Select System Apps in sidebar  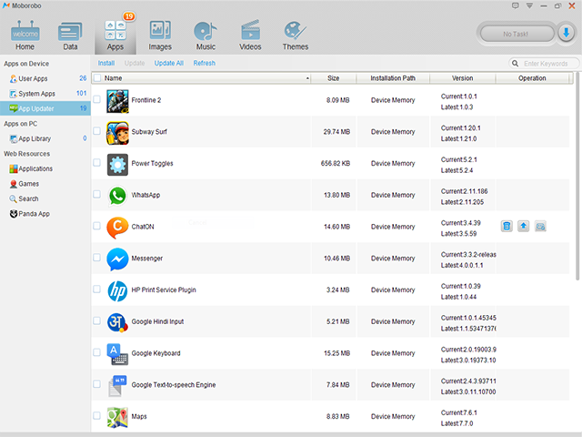[x=45, y=93]
